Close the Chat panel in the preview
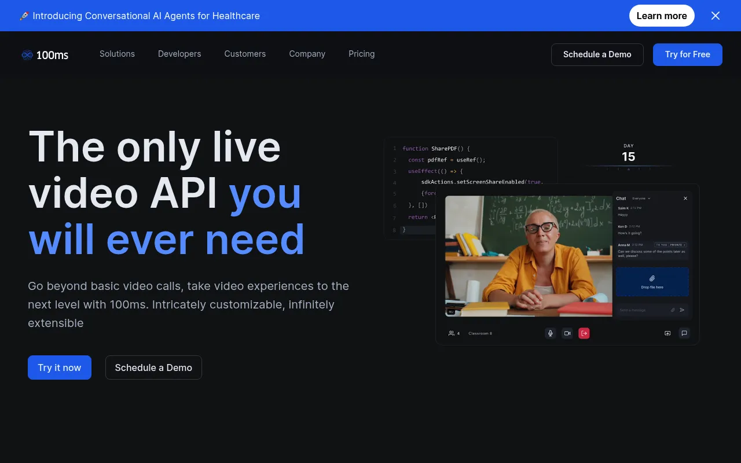 coord(685,199)
